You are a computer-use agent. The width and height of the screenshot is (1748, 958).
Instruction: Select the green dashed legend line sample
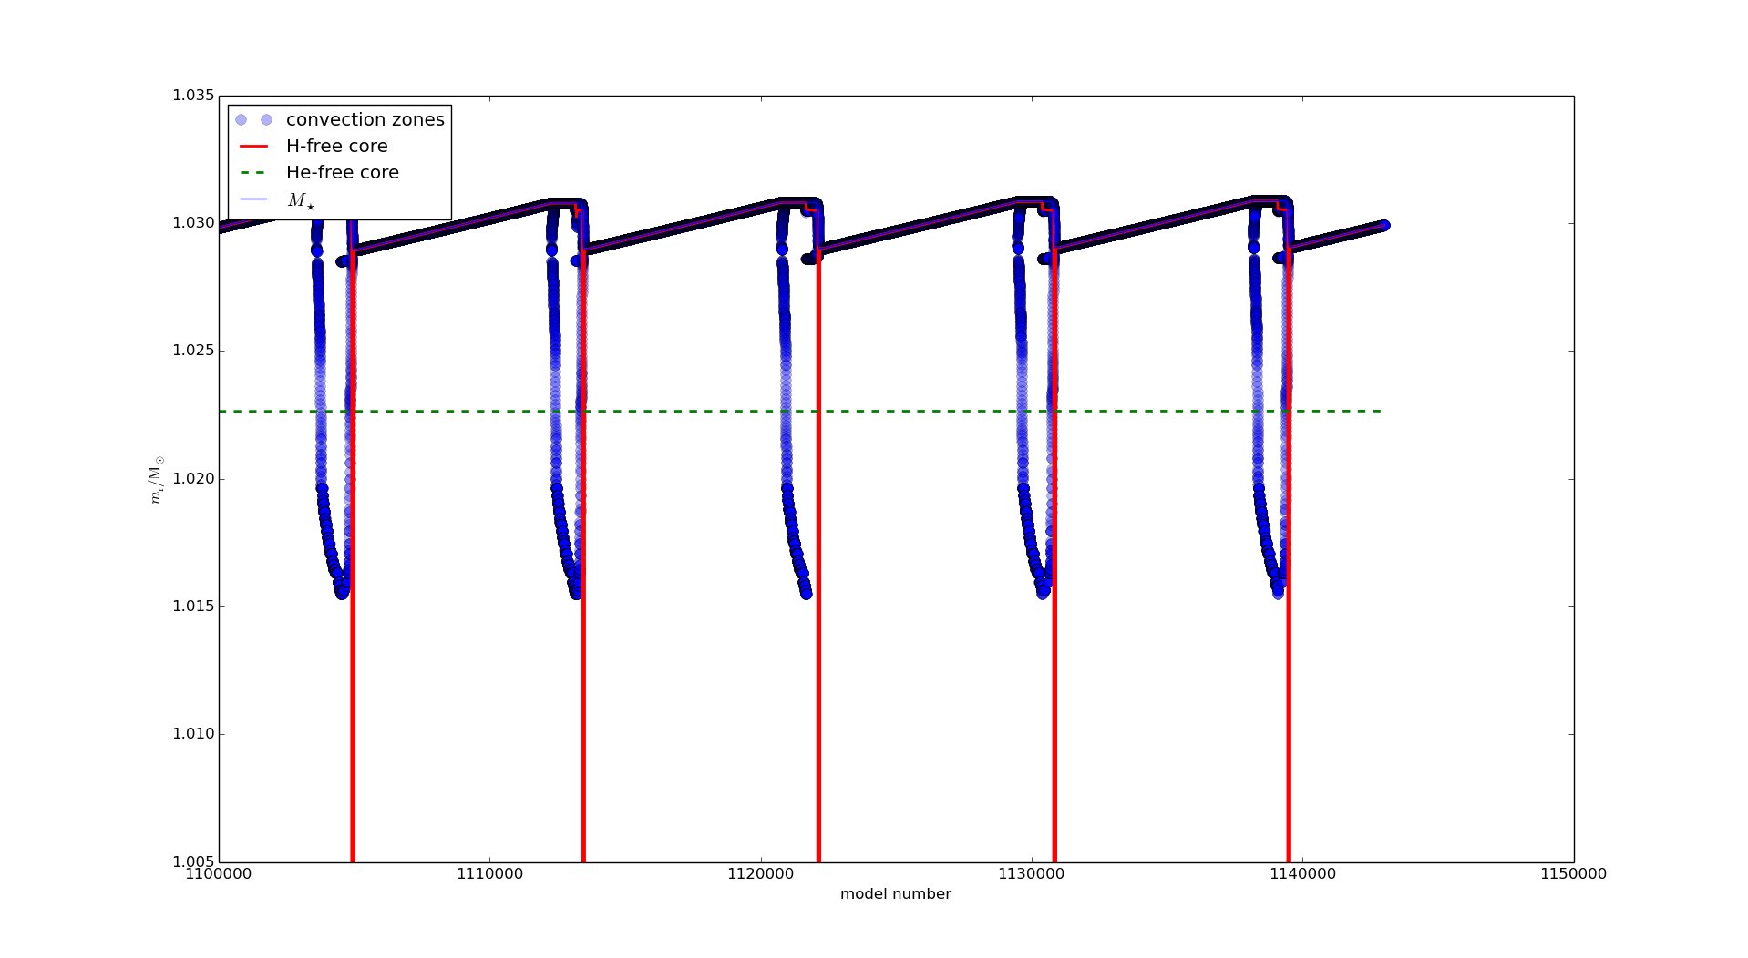click(x=253, y=173)
